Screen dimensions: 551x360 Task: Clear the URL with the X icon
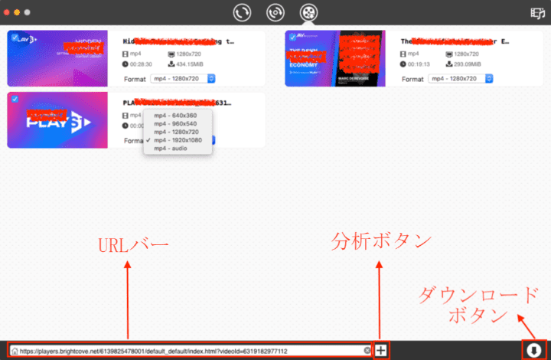click(367, 350)
